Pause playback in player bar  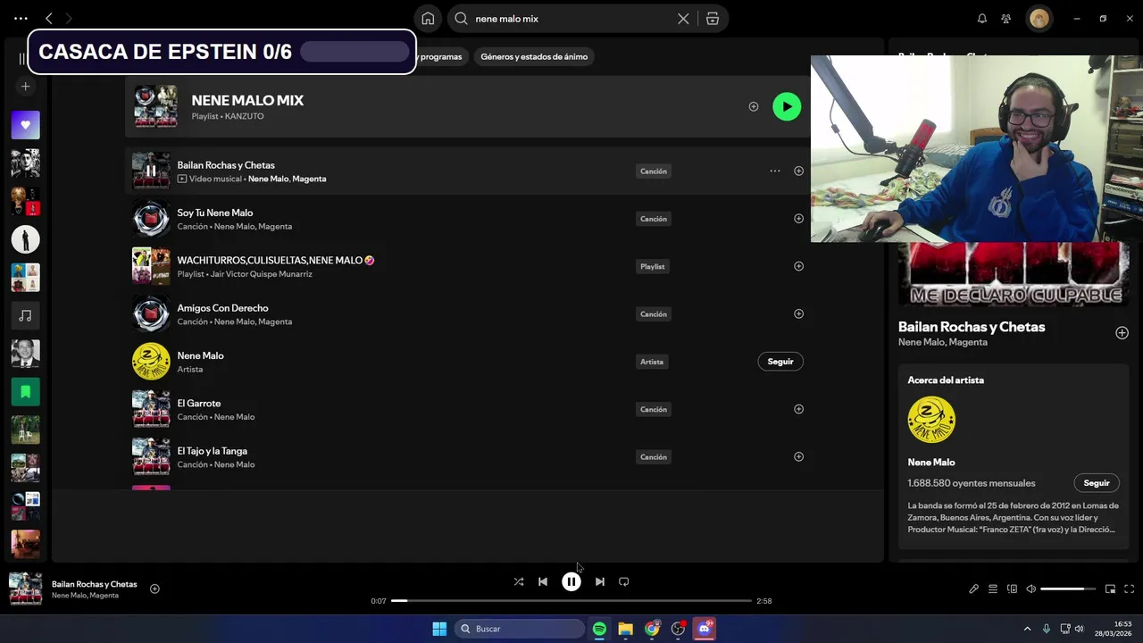tap(571, 581)
